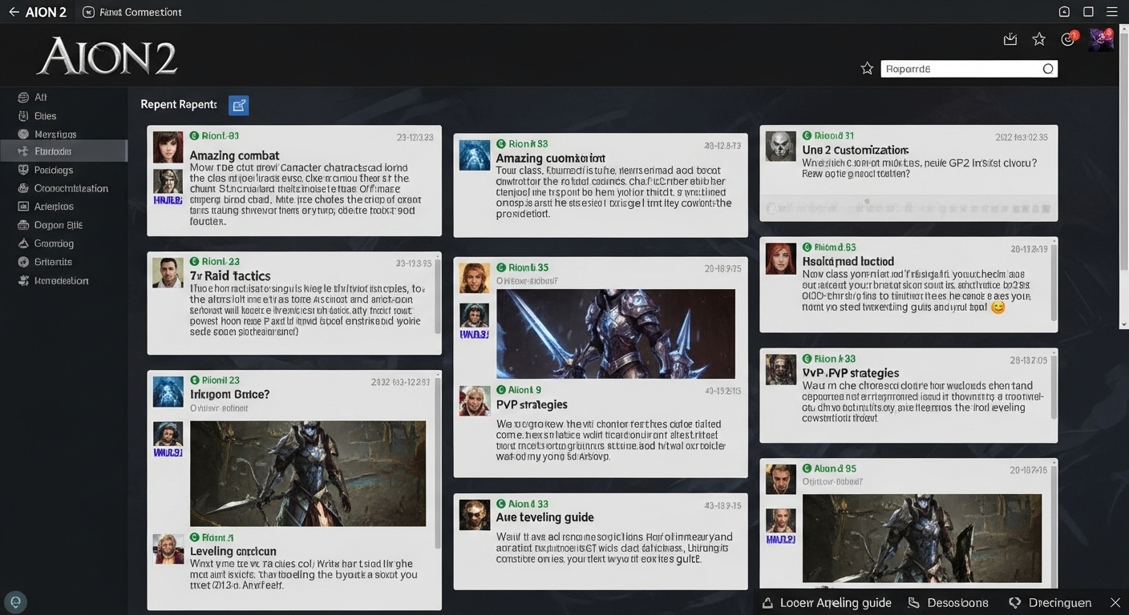The height and width of the screenshot is (615, 1129).
Task: Go back using the arrow beside AION 2
Action: pos(13,12)
